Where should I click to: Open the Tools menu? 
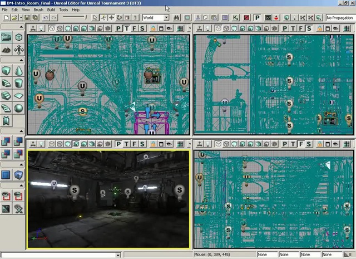(x=63, y=10)
